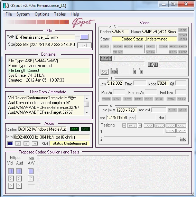
Task: Click the I470 indicator
Action: (x=183, y=47)
